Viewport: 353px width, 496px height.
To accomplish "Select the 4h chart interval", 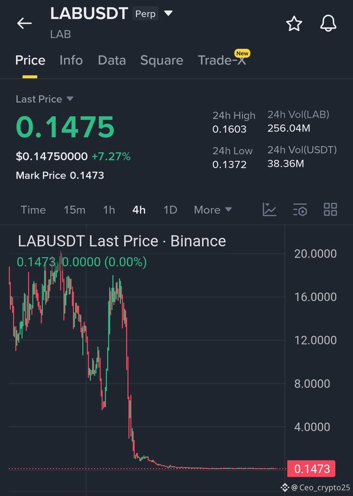I will (139, 210).
